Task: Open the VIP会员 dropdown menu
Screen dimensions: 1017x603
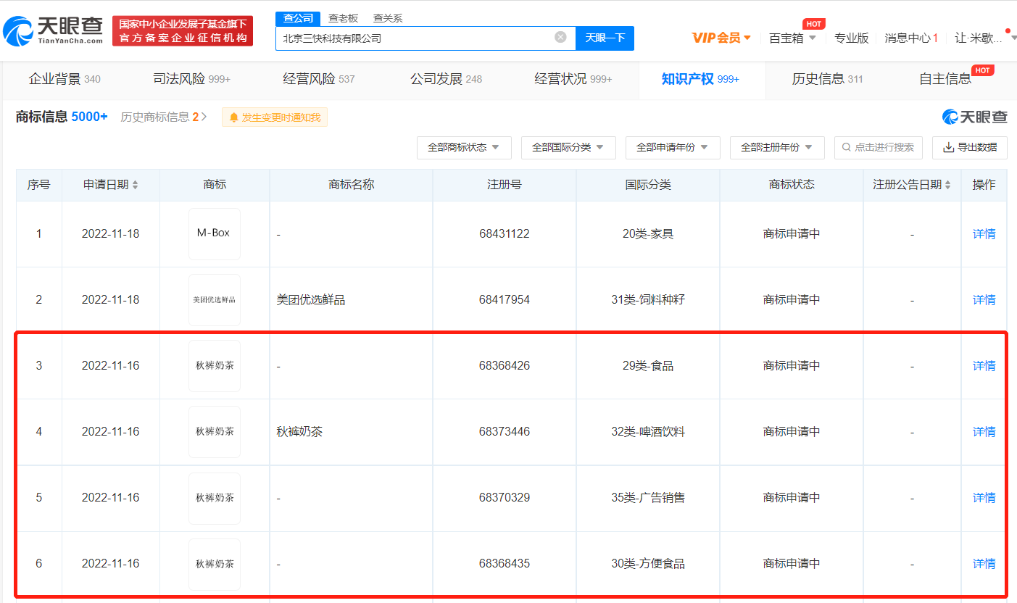Action: (x=721, y=38)
